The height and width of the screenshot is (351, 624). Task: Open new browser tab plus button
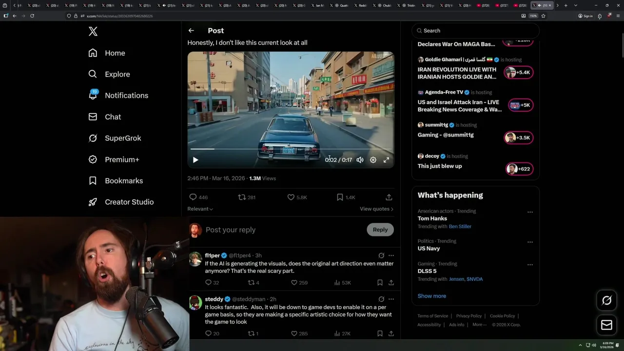pyautogui.click(x=565, y=5)
